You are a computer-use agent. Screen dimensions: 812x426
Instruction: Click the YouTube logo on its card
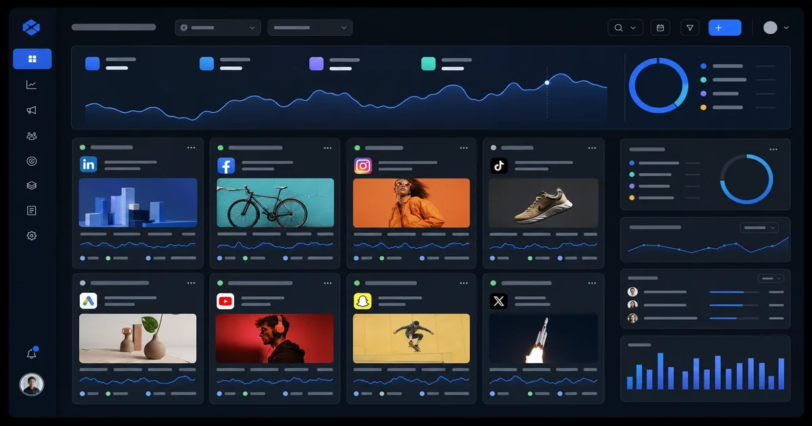click(x=225, y=301)
